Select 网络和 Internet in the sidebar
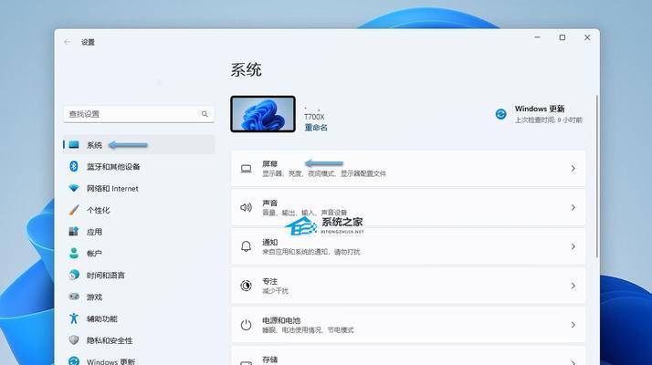This screenshot has height=365, width=652. pos(139,188)
